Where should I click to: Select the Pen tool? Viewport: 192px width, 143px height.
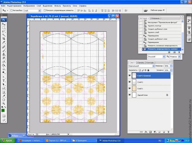(x=4, y=77)
